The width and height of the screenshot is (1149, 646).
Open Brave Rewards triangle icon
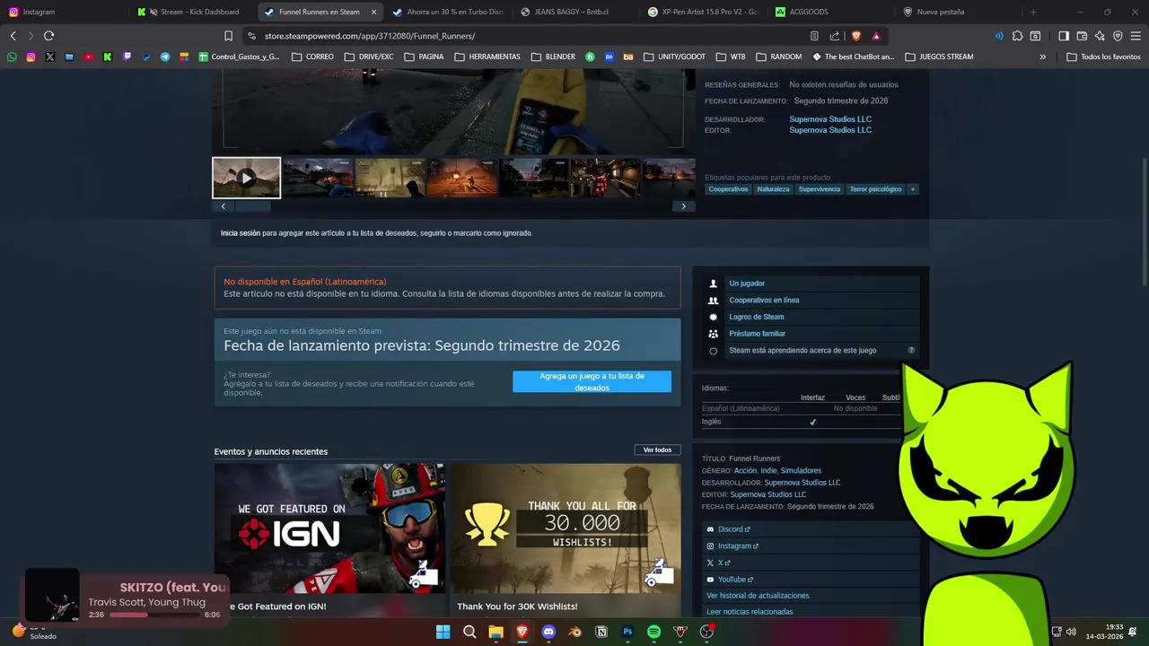tap(876, 36)
